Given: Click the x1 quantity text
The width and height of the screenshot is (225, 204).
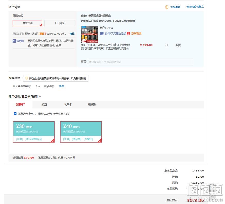Looking at the screenshot, I should (x=167, y=45).
